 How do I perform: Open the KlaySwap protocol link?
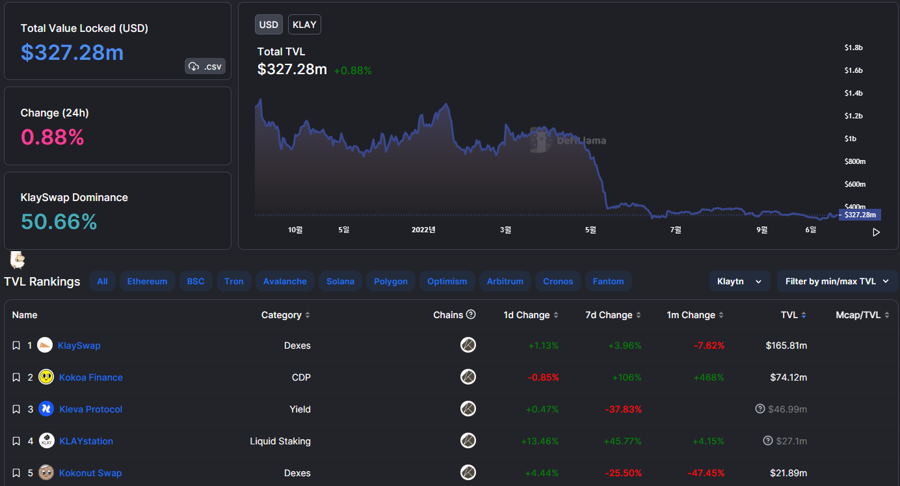pyautogui.click(x=79, y=345)
